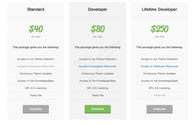
Task: Click the green Developer Subscribe button
Action: click(97, 109)
